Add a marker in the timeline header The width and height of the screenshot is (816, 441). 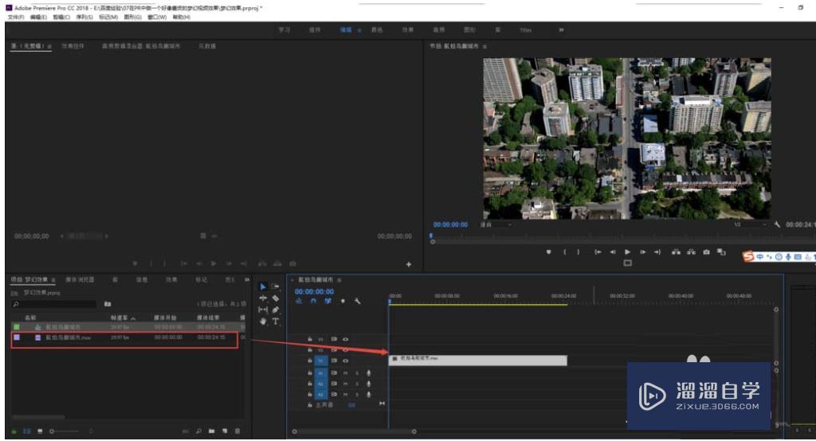pyautogui.click(x=343, y=301)
